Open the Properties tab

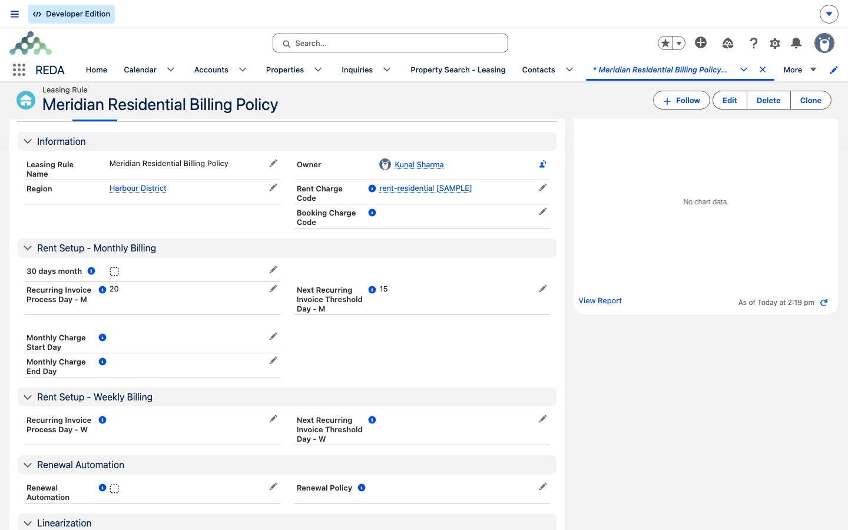[285, 69]
